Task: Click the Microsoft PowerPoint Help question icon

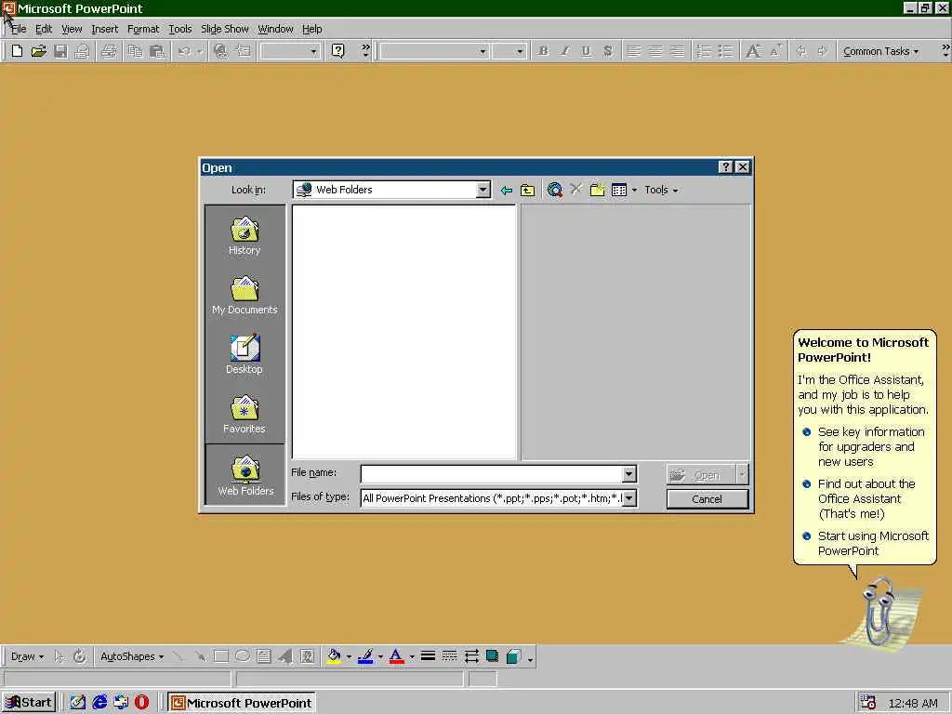Action: pyautogui.click(x=338, y=51)
